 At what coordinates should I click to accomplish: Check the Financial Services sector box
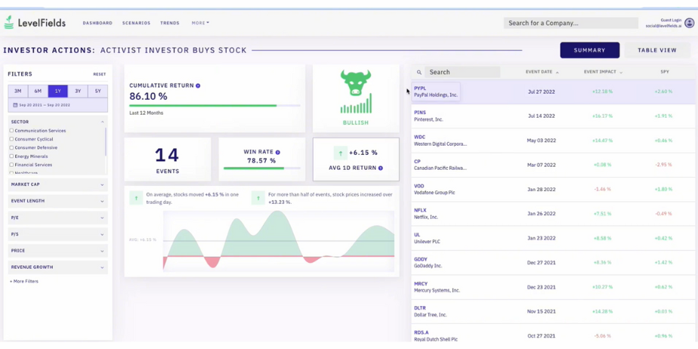point(11,165)
